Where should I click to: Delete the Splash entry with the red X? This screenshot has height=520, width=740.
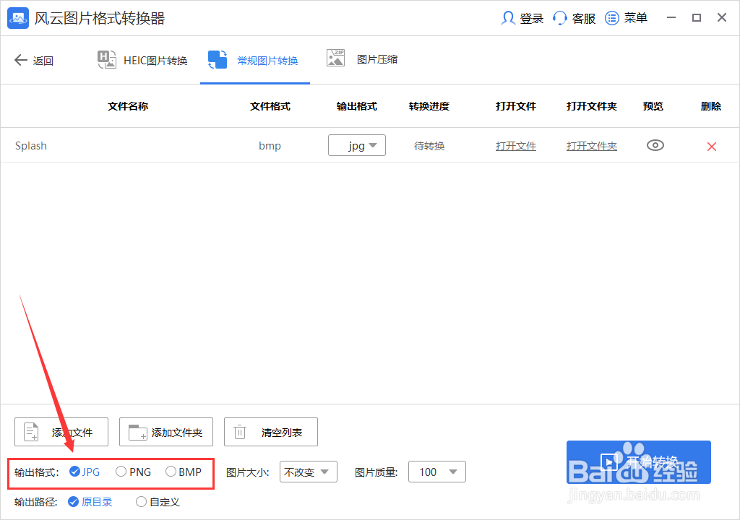pyautogui.click(x=711, y=145)
